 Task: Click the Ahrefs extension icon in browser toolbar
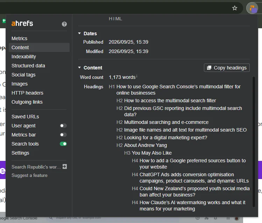click(x=253, y=8)
